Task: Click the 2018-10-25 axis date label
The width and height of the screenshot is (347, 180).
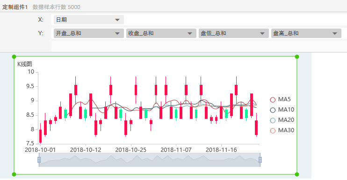Action: 131,150
